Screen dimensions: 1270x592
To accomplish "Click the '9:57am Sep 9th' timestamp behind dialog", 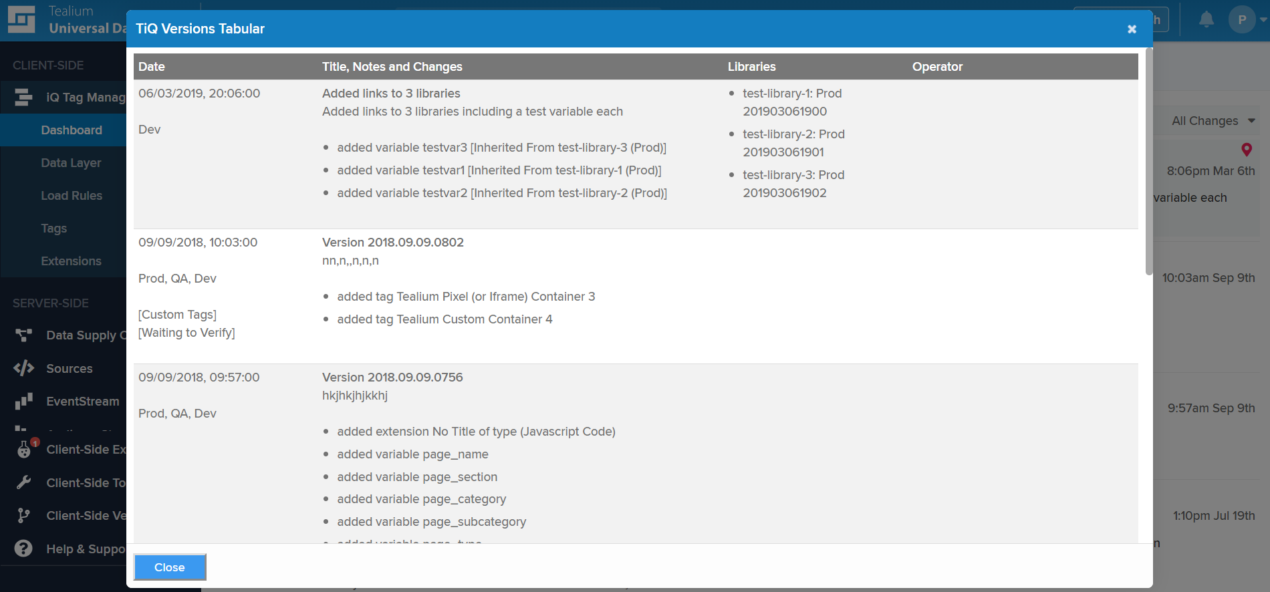I will click(x=1211, y=408).
